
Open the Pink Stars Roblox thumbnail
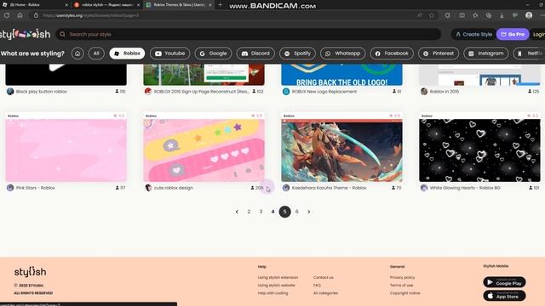(66, 150)
